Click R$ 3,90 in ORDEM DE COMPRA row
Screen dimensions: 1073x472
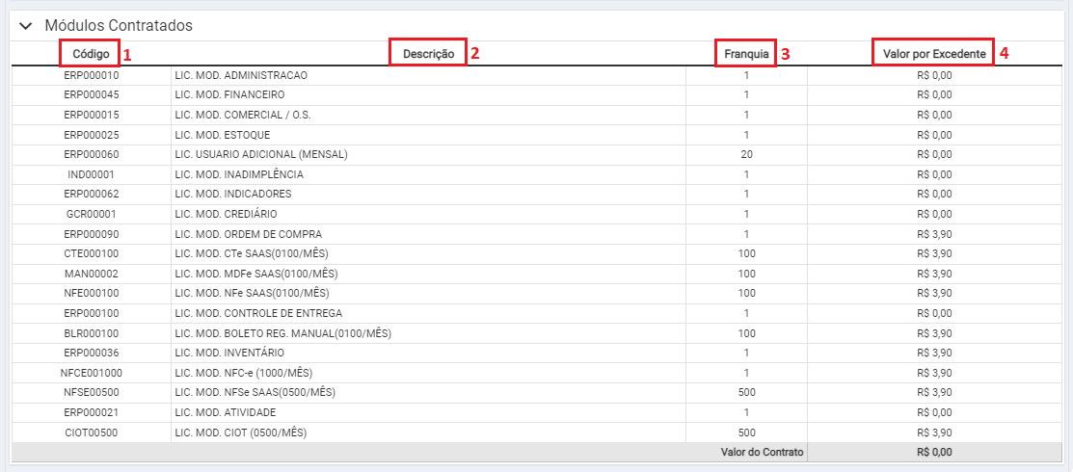[934, 234]
